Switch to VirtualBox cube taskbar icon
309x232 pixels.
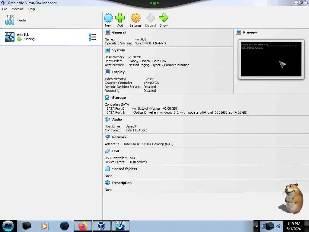101,226
